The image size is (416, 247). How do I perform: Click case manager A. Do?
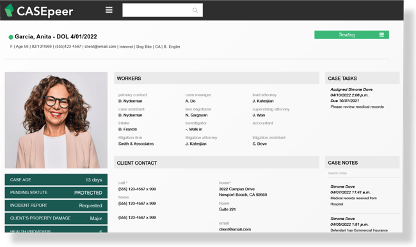pos(190,101)
